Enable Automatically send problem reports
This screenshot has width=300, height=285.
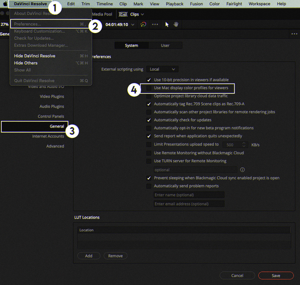click(x=149, y=186)
